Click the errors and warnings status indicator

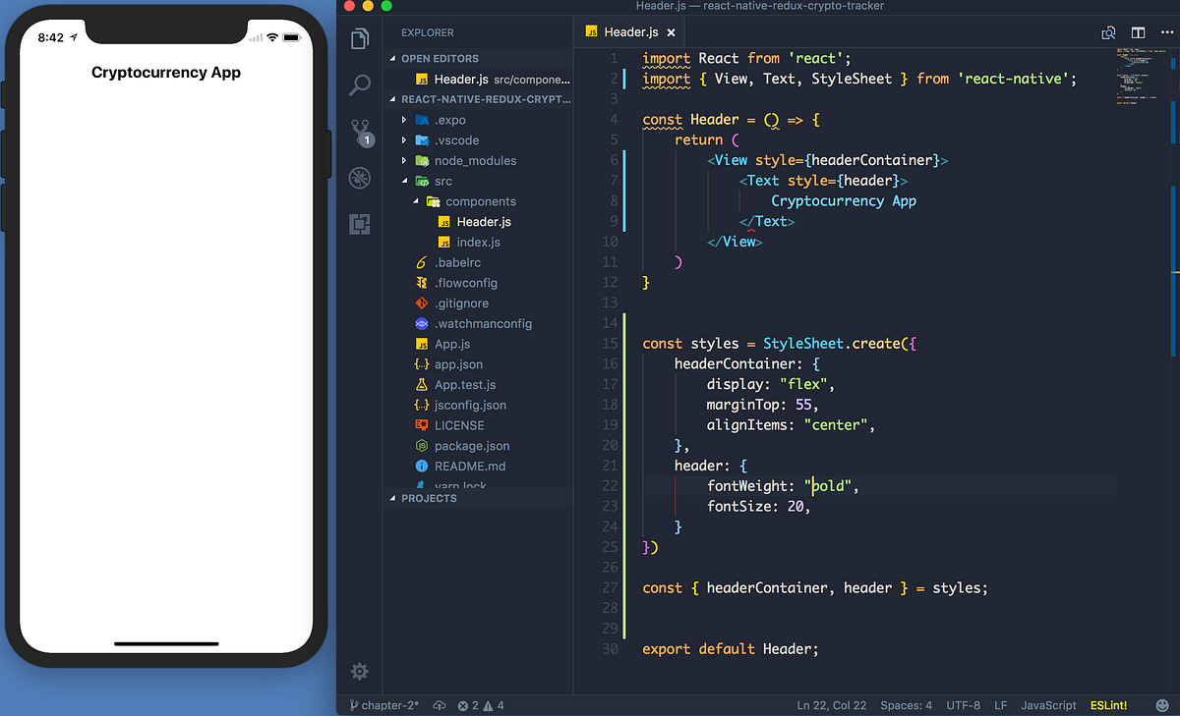479,705
